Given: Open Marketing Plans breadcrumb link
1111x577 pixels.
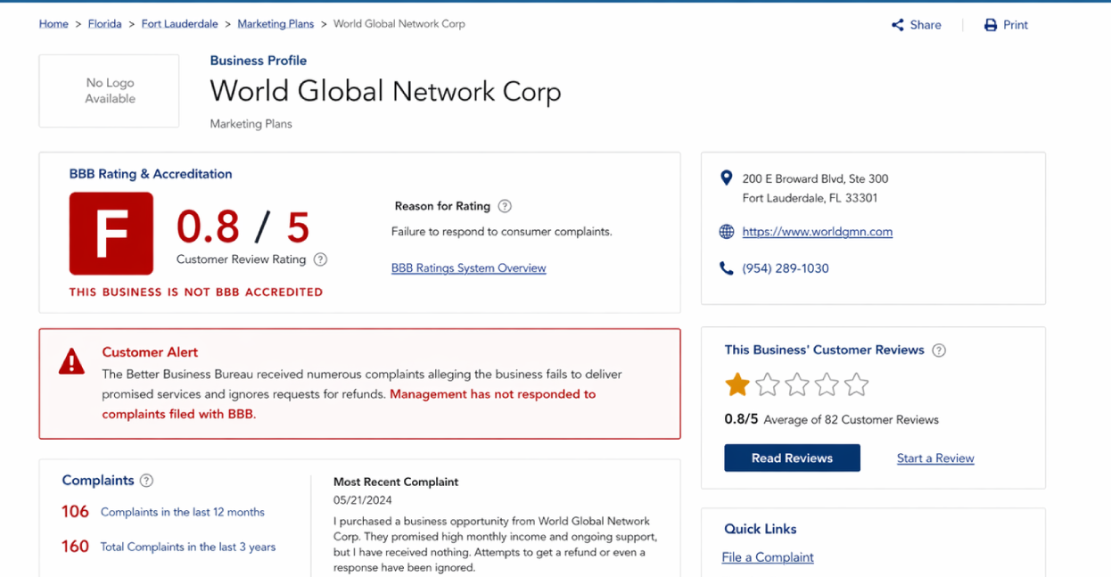Looking at the screenshot, I should (276, 24).
